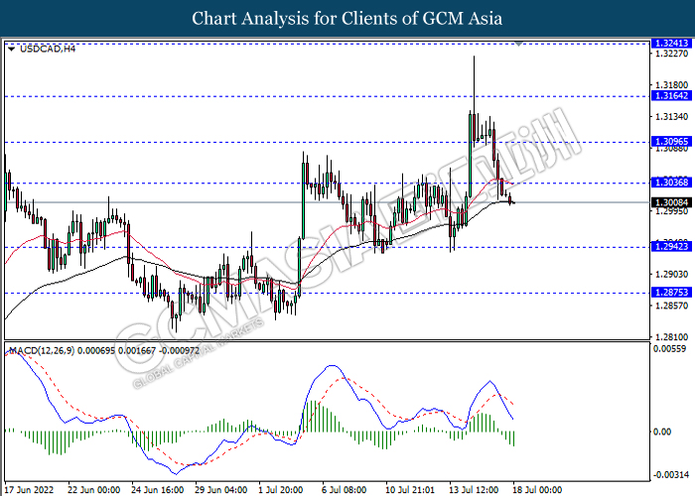Viewport: 695px width, 496px height.
Task: Select the 1.29423 price level label
Action: coord(671,246)
